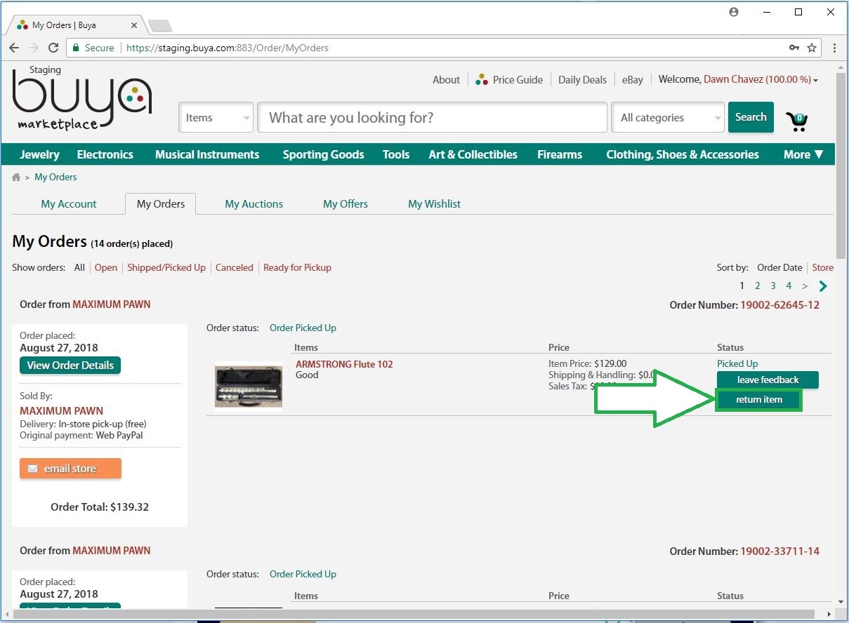Open the new tab button in Chrome
This screenshot has width=849, height=623.
[160, 26]
